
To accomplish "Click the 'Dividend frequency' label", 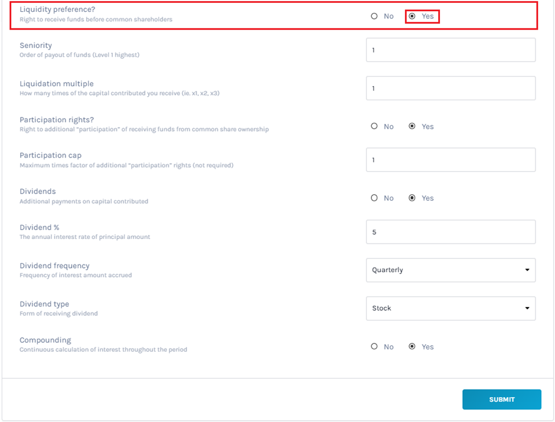I will tap(54, 266).
